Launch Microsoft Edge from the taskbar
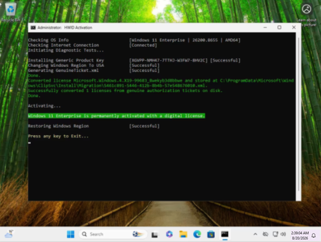The image size is (321, 242). [197, 234]
